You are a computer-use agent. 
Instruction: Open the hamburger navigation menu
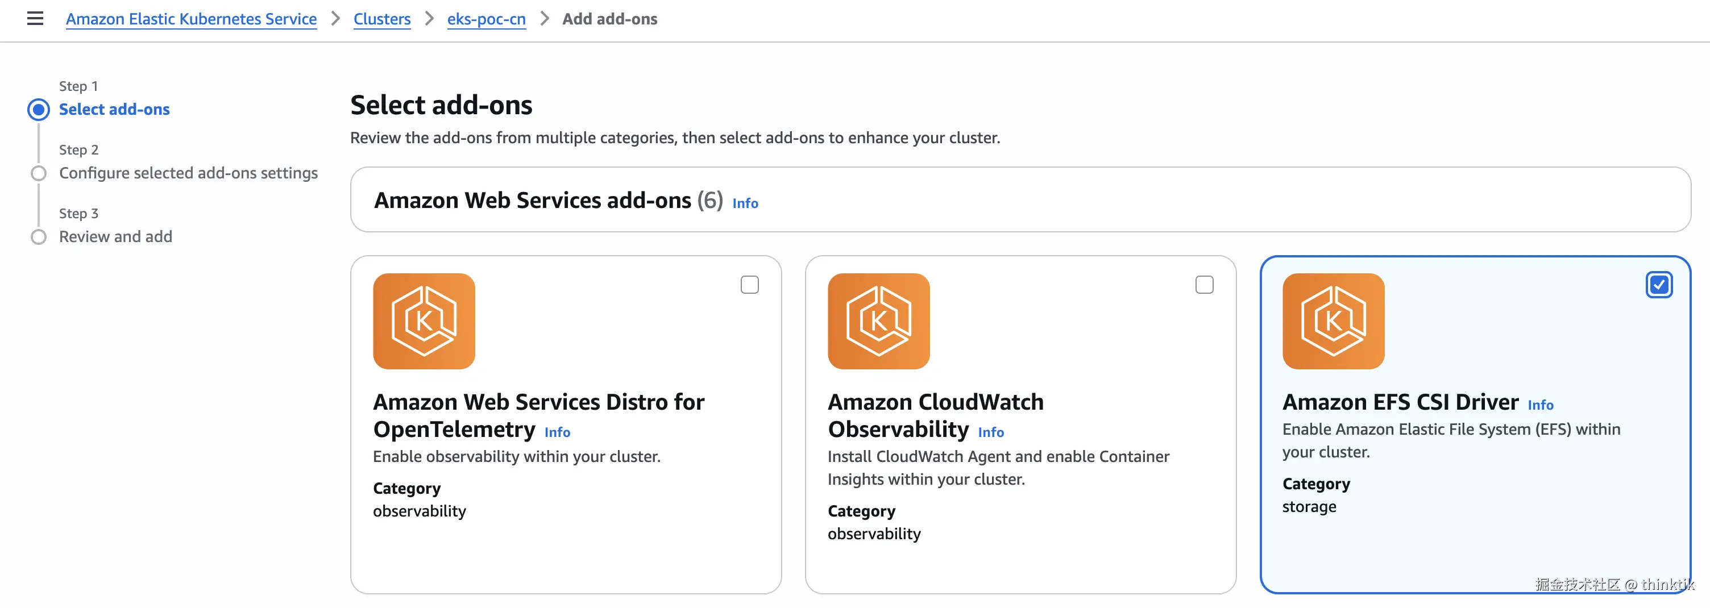35,19
